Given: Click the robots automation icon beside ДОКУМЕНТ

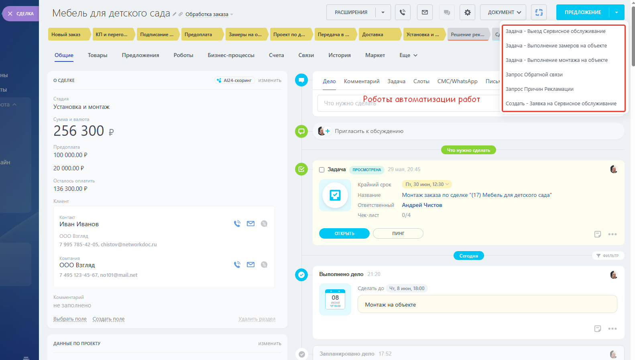Looking at the screenshot, I should (539, 12).
